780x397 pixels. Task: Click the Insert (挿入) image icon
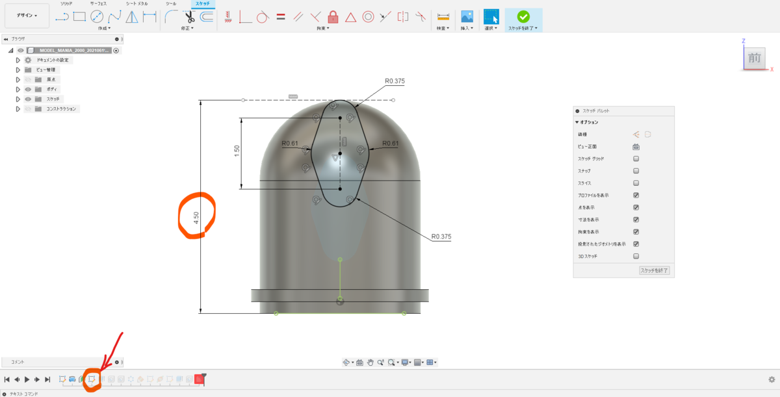tap(467, 17)
